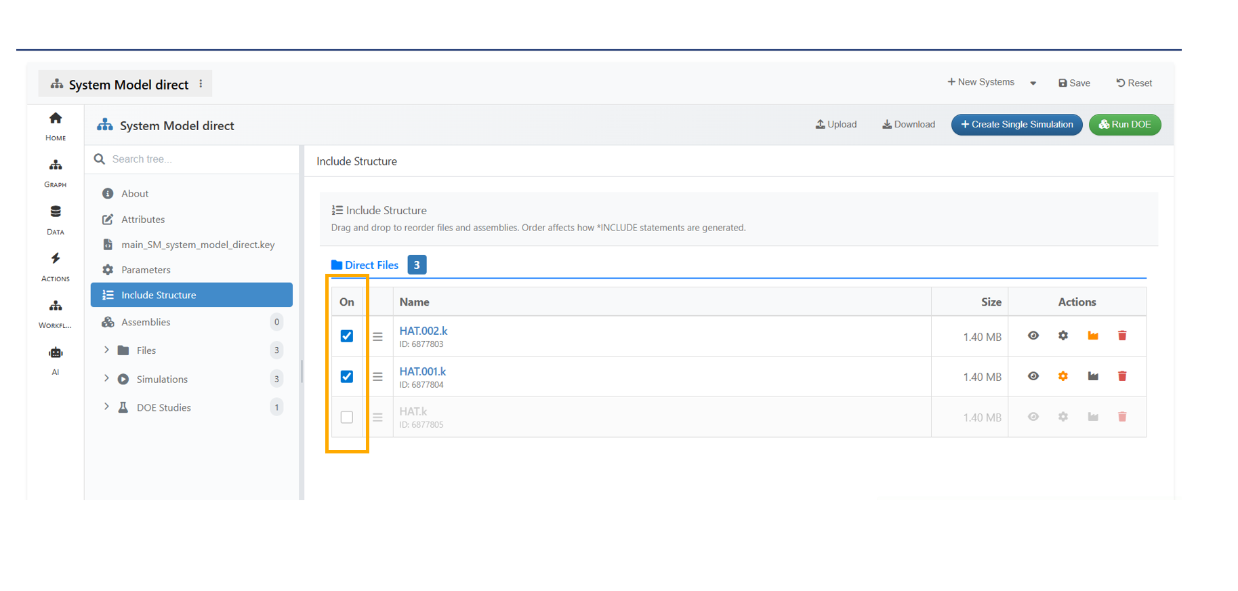This screenshot has height=591, width=1238.
Task: Click the Create Single Simulation button
Action: coord(1016,125)
